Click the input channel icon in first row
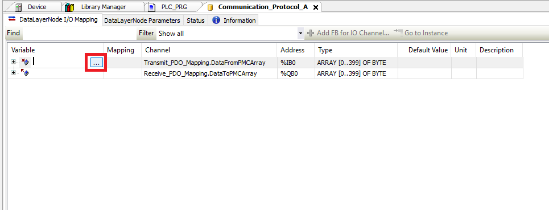549x210 pixels. [x=24, y=62]
